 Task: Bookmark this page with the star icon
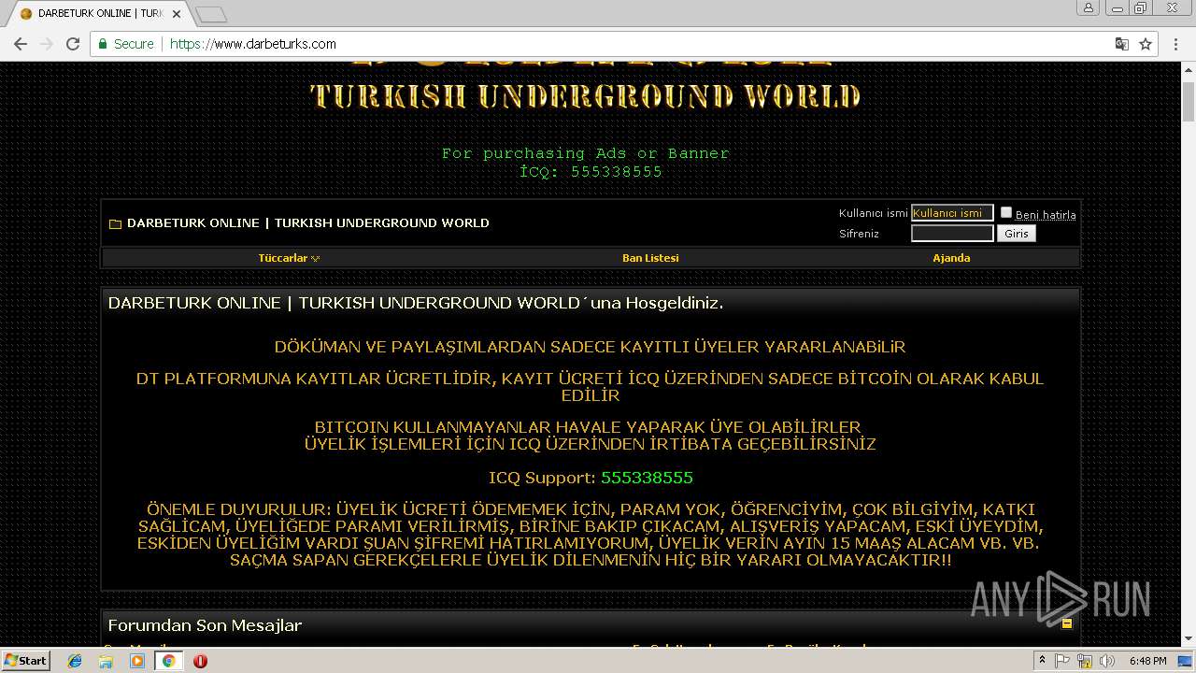click(x=1146, y=44)
